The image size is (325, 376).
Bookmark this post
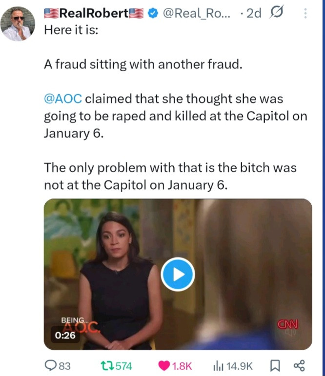coord(274,365)
